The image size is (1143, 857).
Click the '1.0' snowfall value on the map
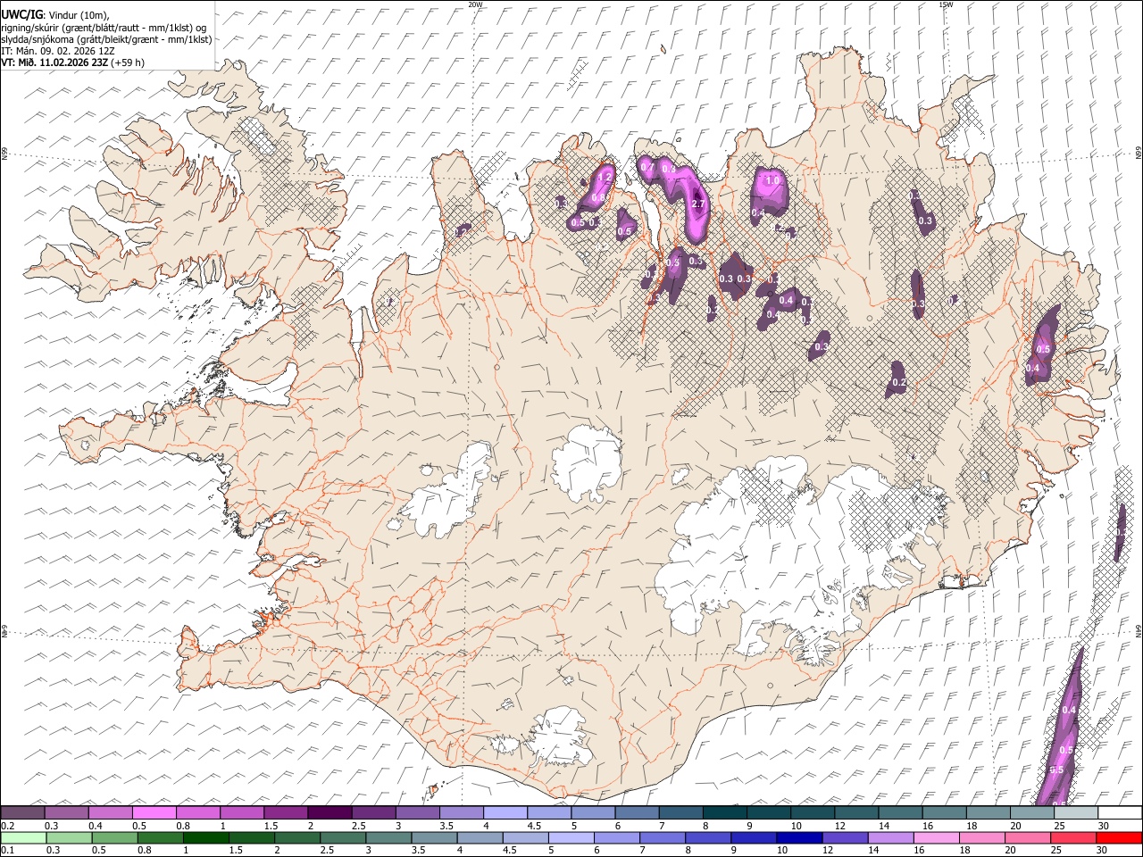773,180
